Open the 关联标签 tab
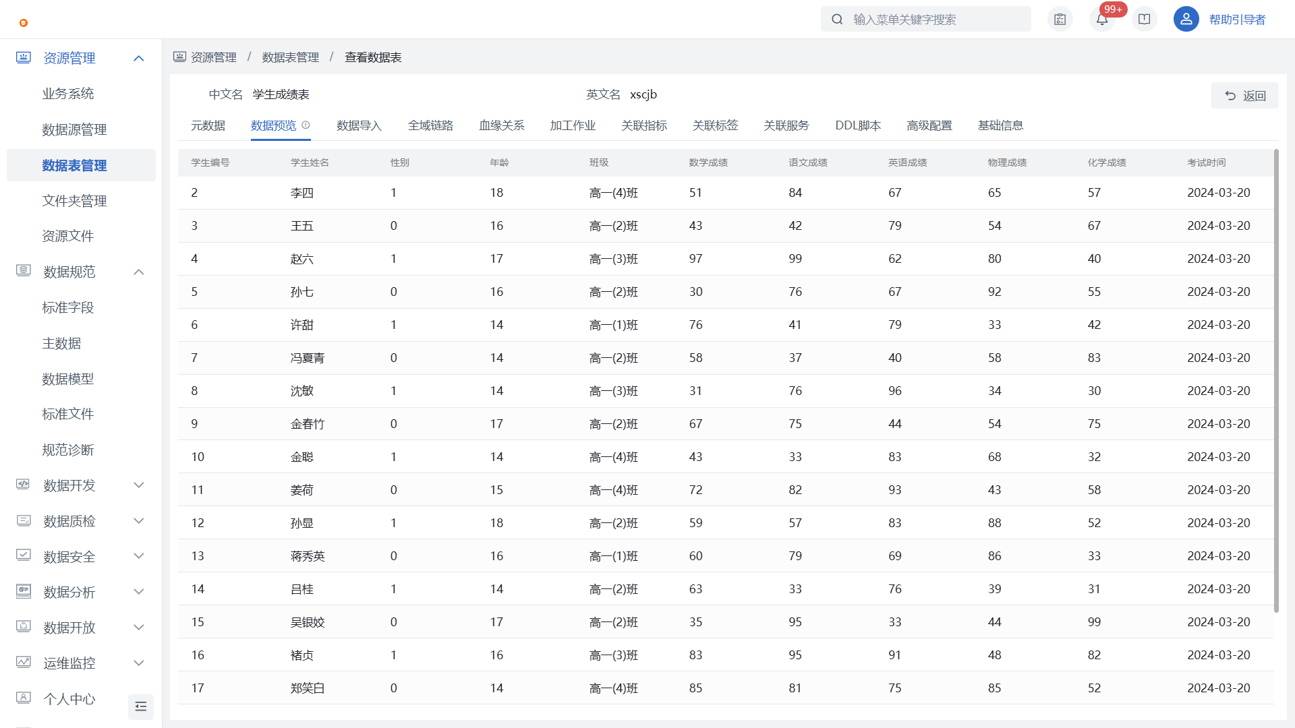Screen dimensions: 1295x728 [715, 125]
